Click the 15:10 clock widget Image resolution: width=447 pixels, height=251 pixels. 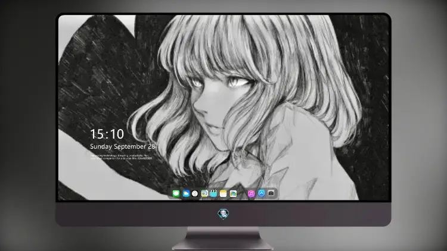107,134
